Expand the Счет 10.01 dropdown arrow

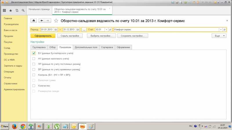[x=106, y=30]
